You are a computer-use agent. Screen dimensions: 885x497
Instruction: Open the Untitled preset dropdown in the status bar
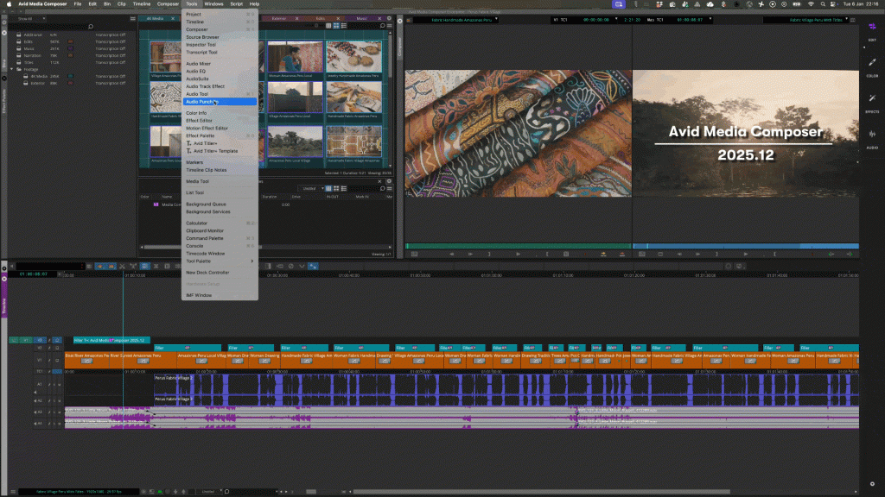[210, 491]
